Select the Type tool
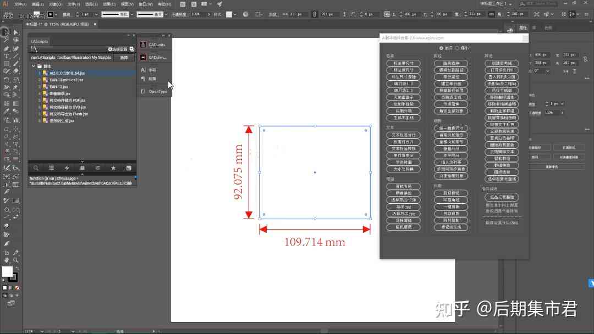Screen dimensions: 594x334 [x=7, y=56]
